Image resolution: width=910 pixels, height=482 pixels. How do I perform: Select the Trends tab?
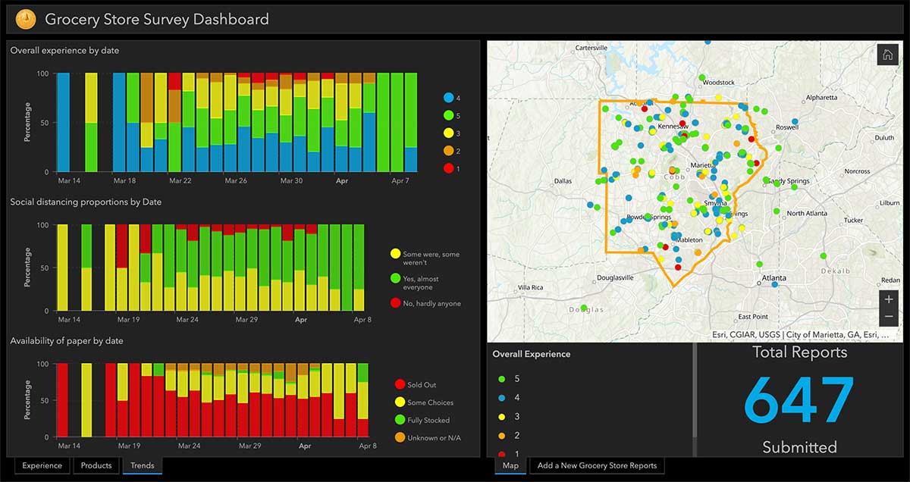click(x=142, y=465)
